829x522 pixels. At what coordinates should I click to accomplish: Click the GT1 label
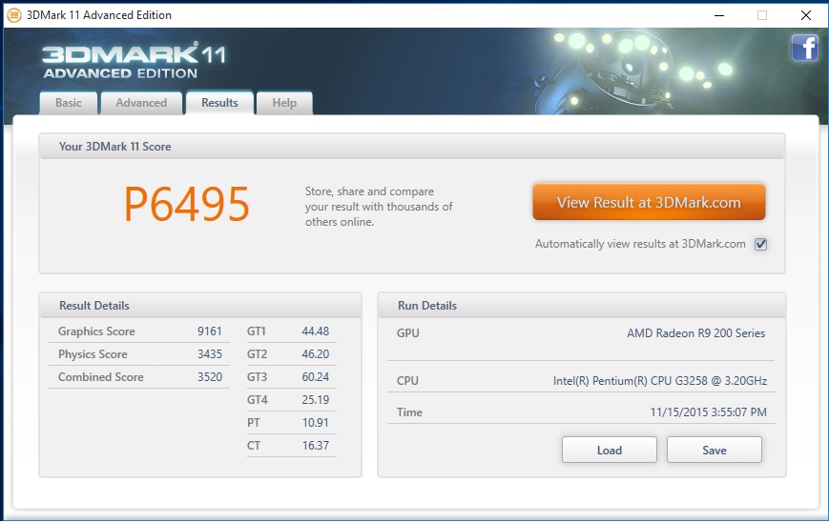[x=257, y=331]
